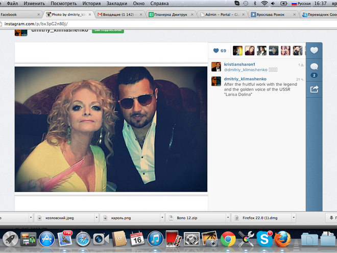Open the История menu

91,4
